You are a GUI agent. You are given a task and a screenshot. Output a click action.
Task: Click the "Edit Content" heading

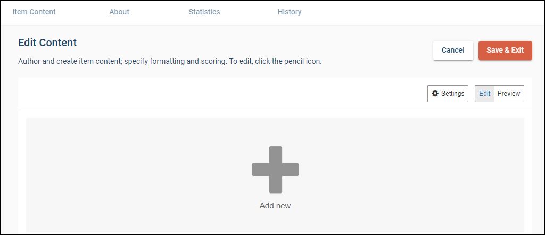tap(47, 43)
